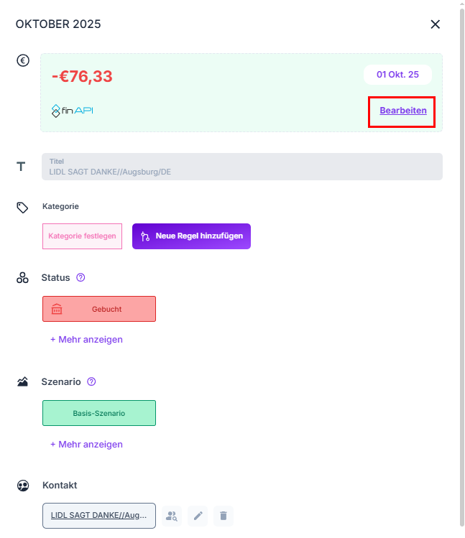
Task: Select the Gebucht status
Action: coord(99,309)
